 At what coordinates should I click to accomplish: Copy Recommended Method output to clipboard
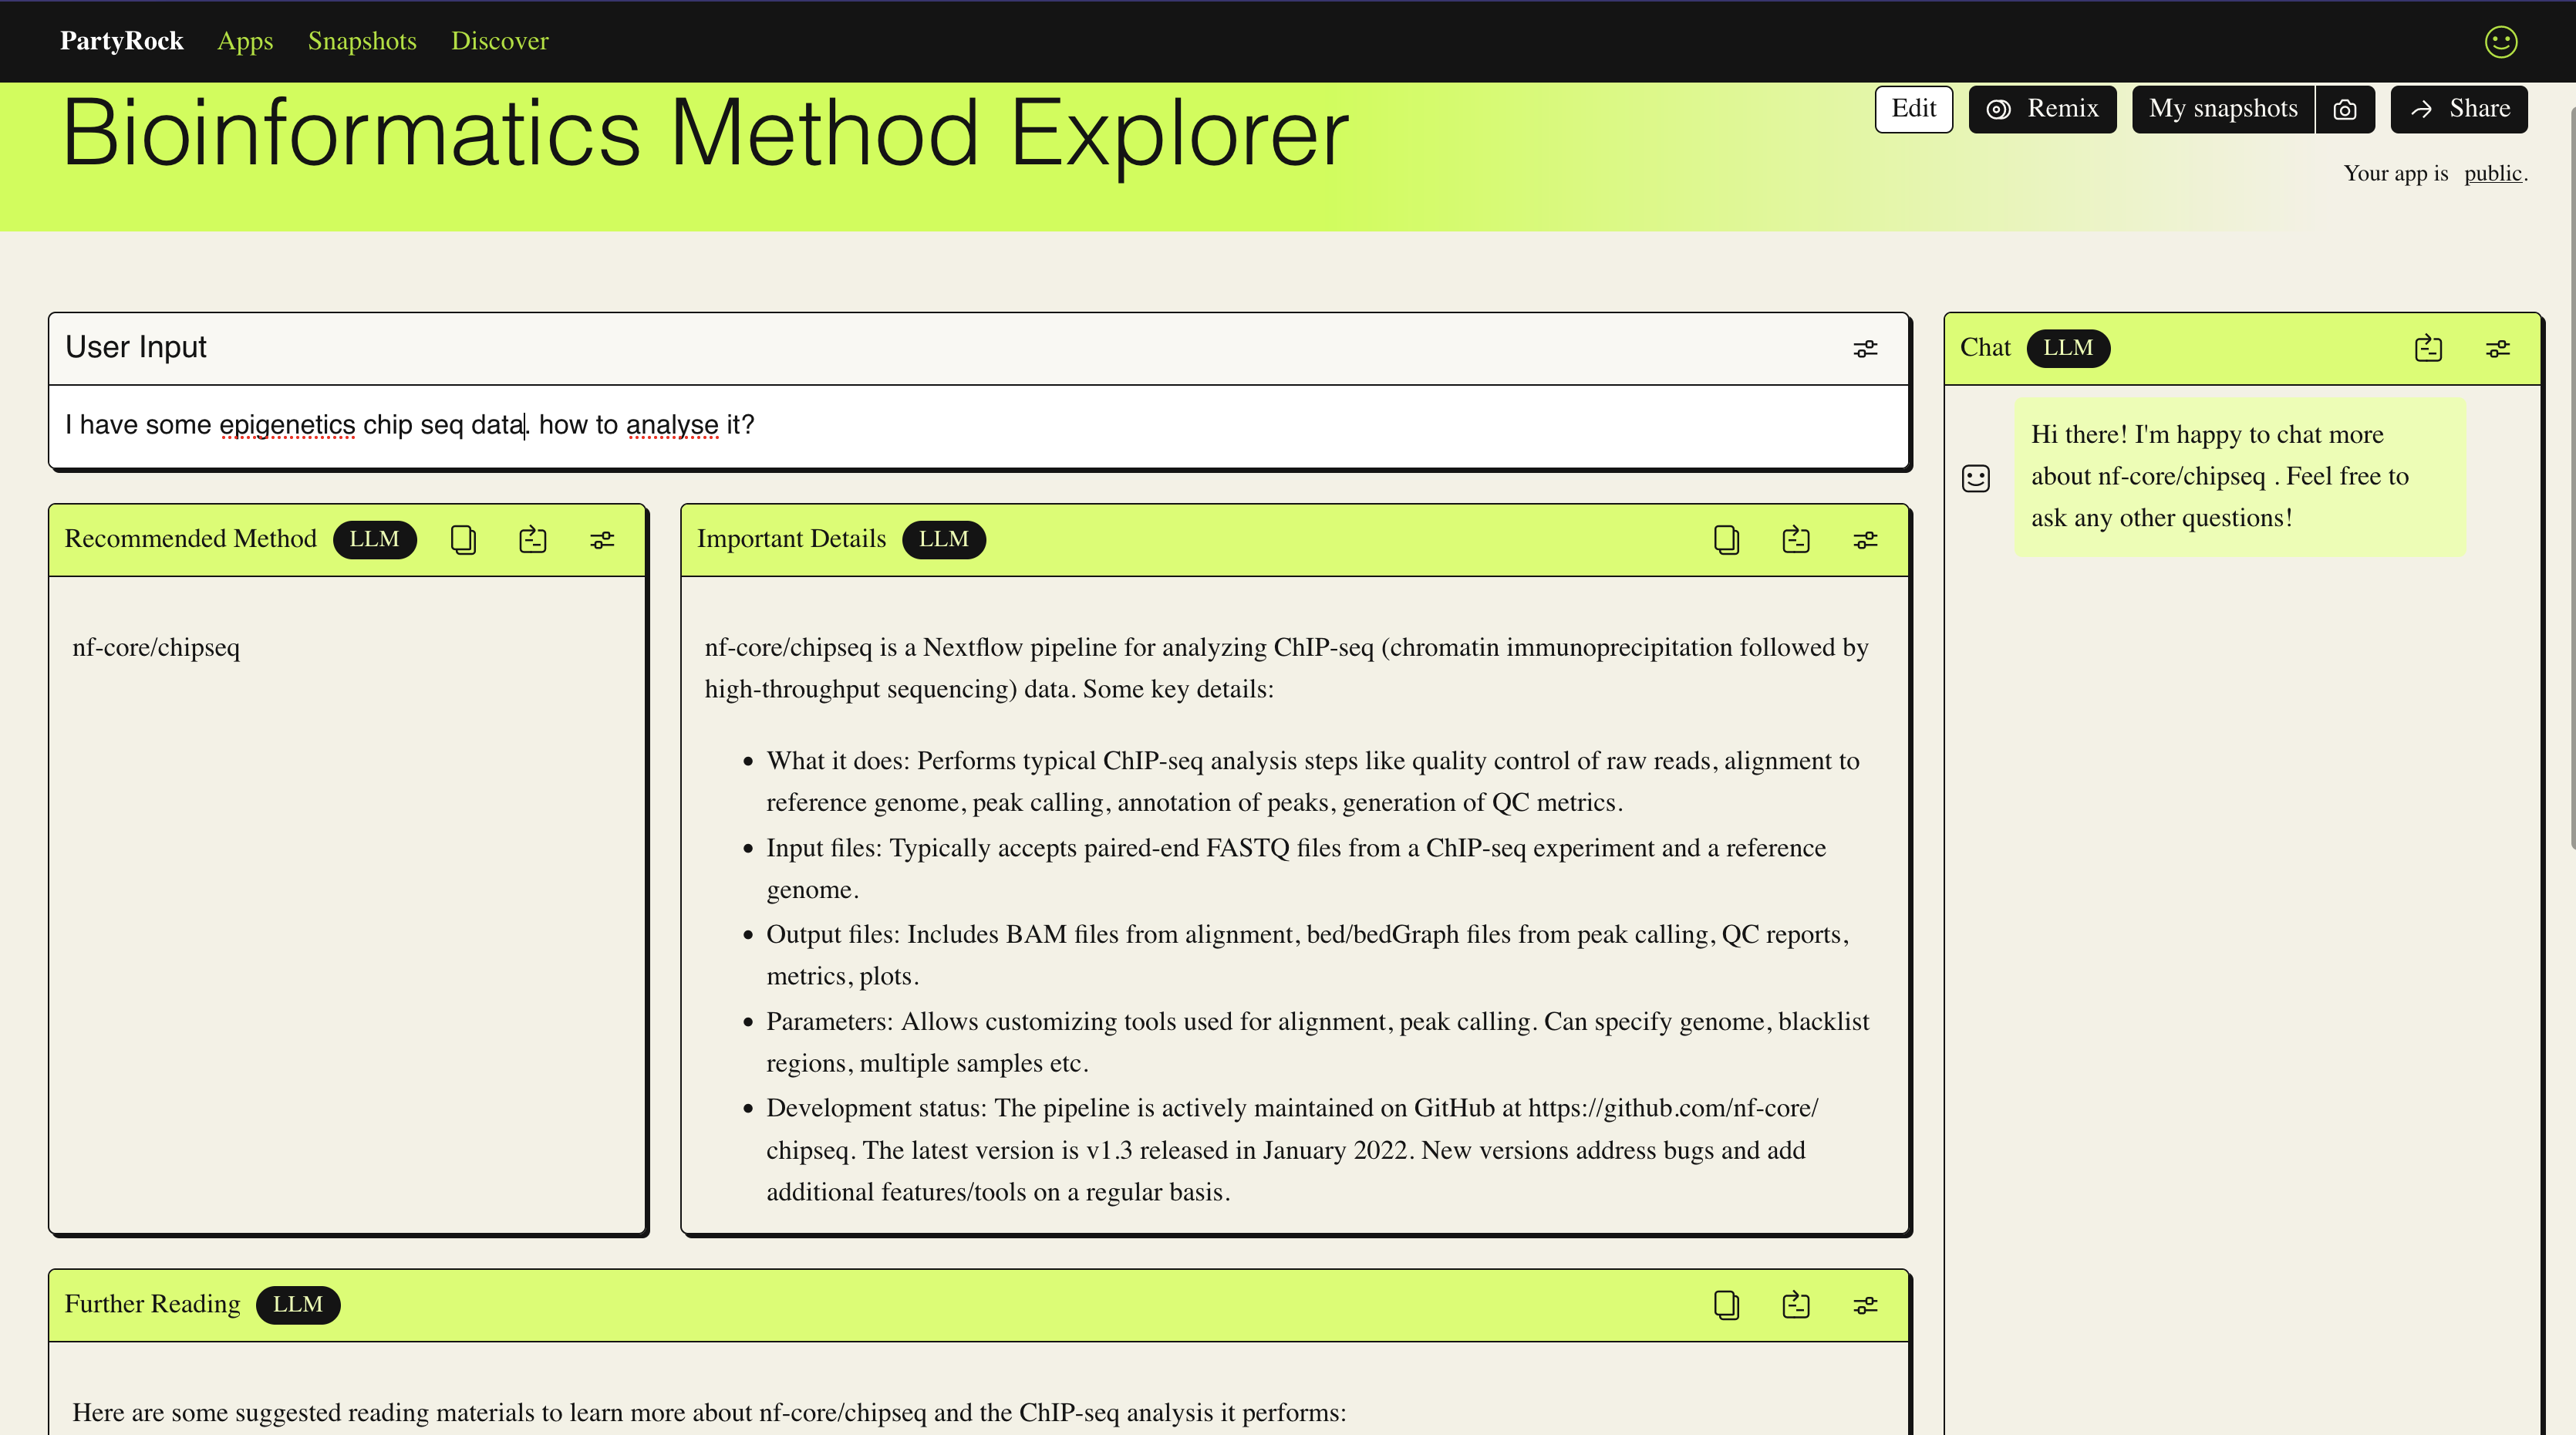point(463,540)
